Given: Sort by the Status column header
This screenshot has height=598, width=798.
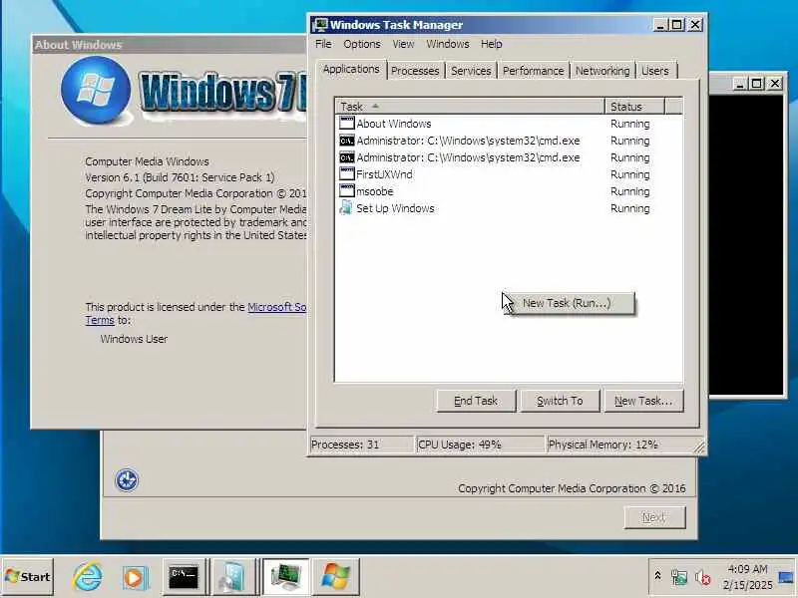Looking at the screenshot, I should pos(634,107).
